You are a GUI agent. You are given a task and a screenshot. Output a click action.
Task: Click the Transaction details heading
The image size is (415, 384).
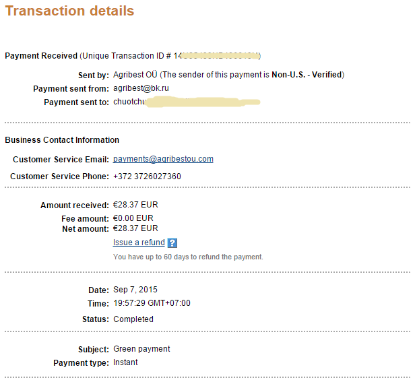pyautogui.click(x=69, y=11)
